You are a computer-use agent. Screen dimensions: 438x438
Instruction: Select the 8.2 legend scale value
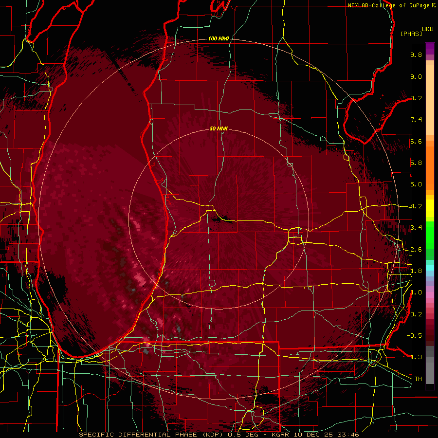click(x=416, y=98)
